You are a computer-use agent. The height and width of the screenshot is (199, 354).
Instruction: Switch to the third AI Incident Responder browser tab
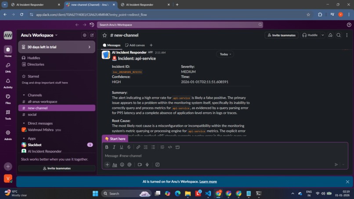coord(146,4)
